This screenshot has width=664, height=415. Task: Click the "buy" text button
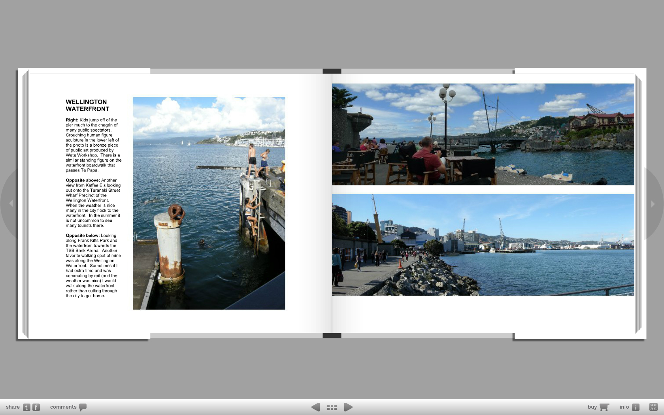[592, 407]
